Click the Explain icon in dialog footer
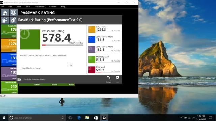The height and width of the screenshot is (121, 216). 109,78
